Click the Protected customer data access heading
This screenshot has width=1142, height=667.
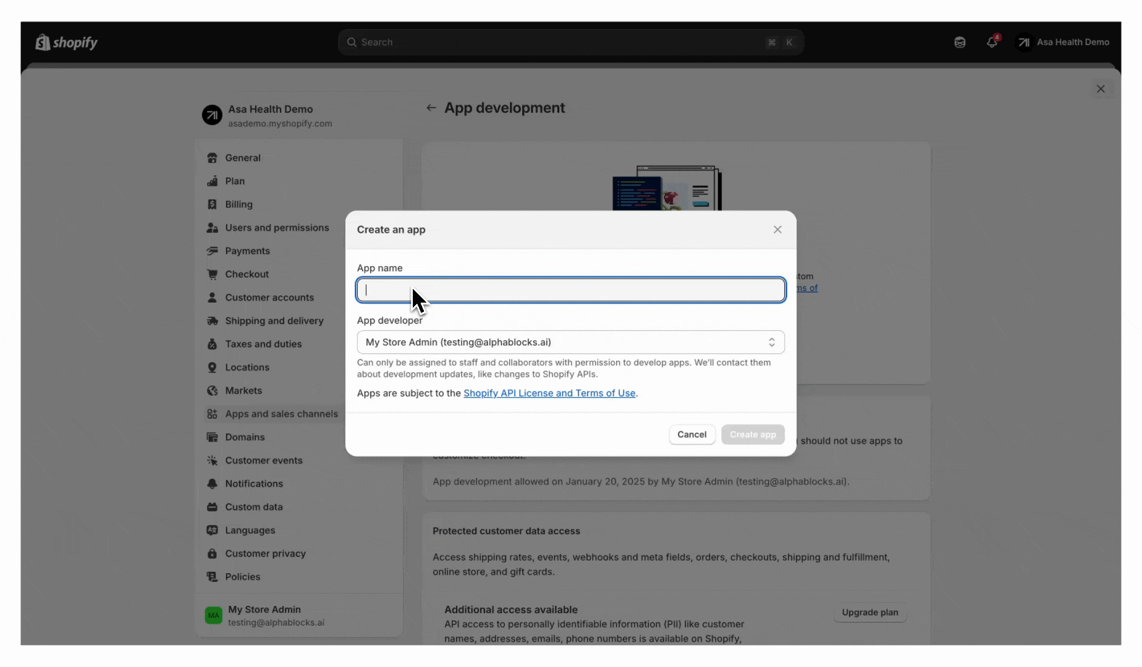[x=506, y=531]
